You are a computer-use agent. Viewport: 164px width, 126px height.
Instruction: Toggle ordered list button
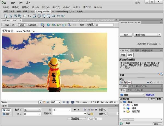pyautogui.click(x=89, y=109)
